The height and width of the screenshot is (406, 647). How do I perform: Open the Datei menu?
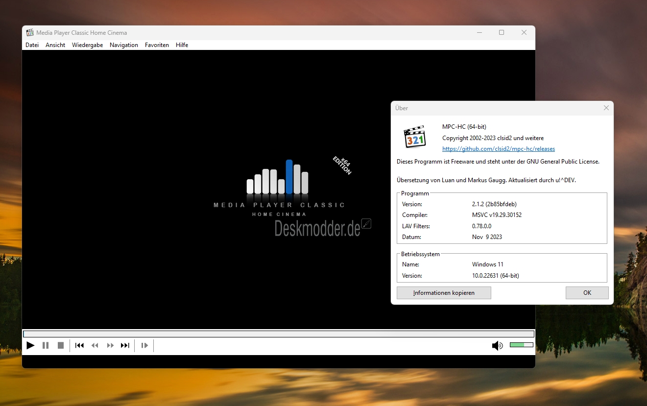pos(32,45)
